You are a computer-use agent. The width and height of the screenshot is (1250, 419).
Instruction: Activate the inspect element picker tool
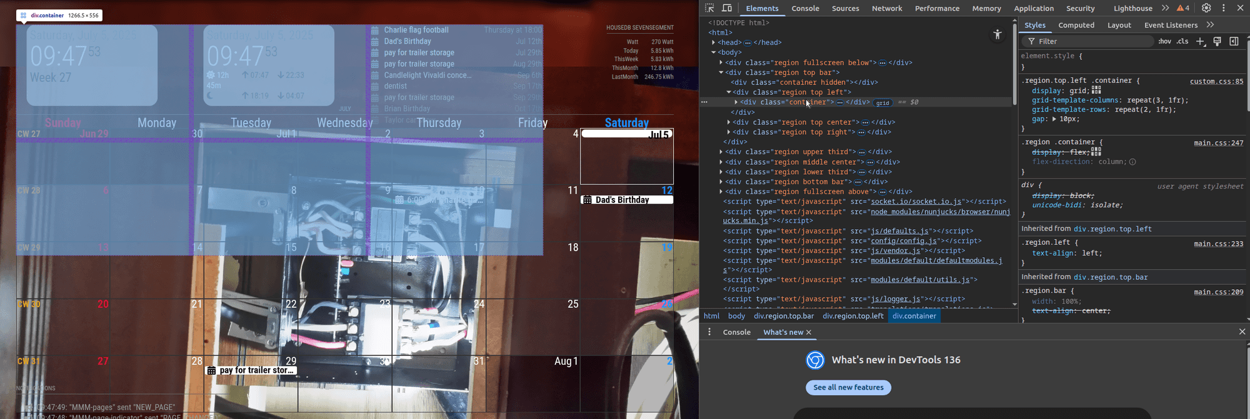click(x=709, y=8)
